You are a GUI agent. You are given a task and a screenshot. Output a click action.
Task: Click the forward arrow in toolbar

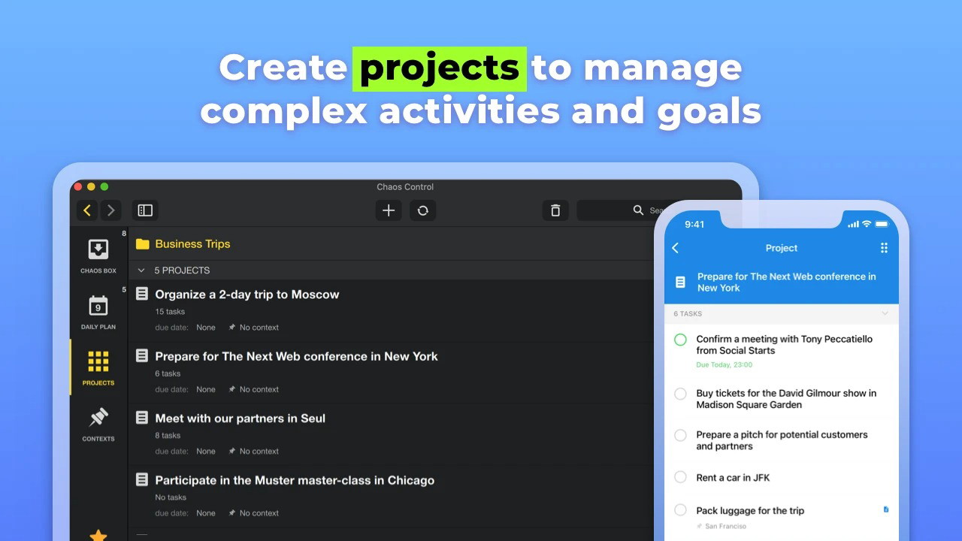[111, 210]
